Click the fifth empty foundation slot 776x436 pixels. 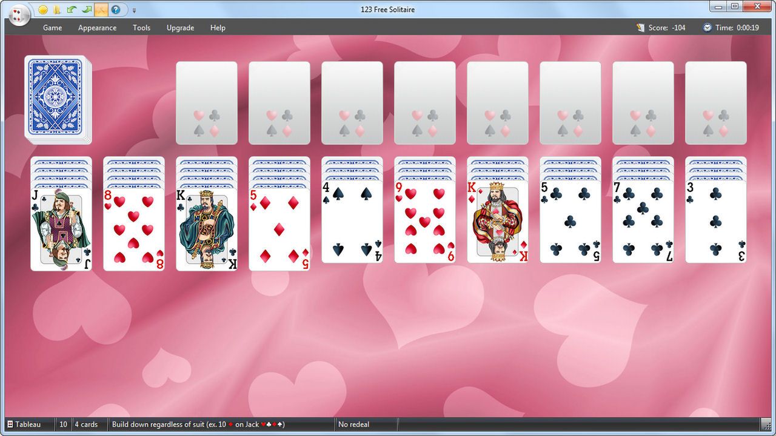click(x=498, y=103)
